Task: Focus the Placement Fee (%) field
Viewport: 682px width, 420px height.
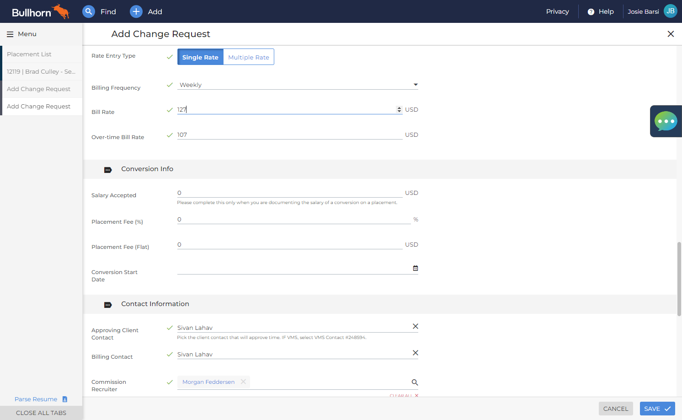Action: (x=294, y=220)
